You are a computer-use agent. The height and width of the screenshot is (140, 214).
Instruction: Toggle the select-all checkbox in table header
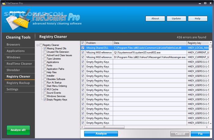pos(83,43)
